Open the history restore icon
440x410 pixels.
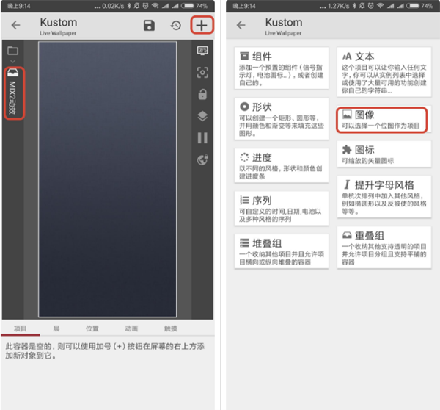point(176,26)
